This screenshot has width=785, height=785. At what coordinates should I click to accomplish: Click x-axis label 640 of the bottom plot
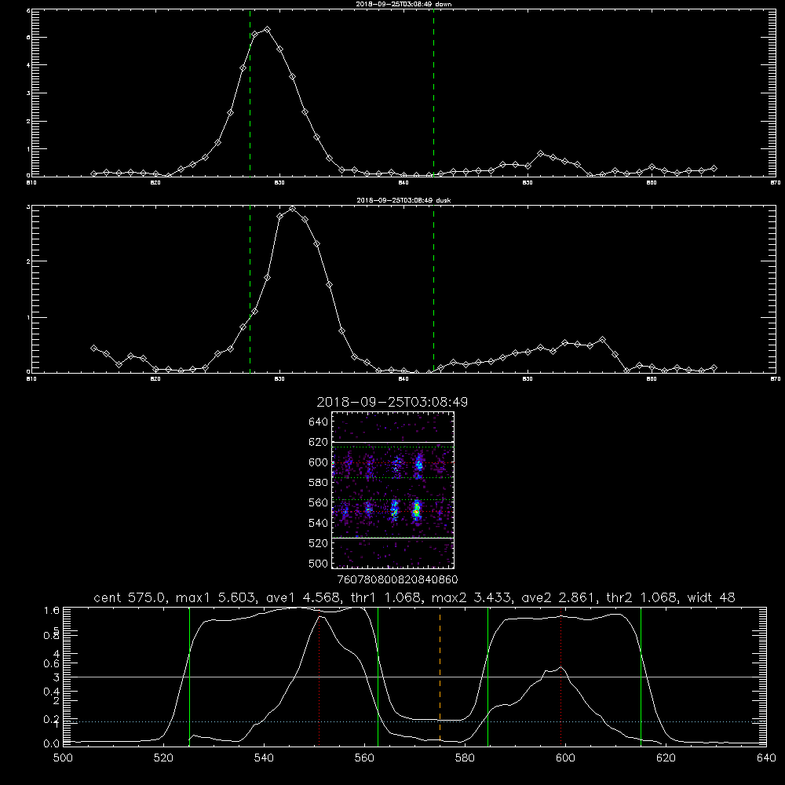point(766,758)
